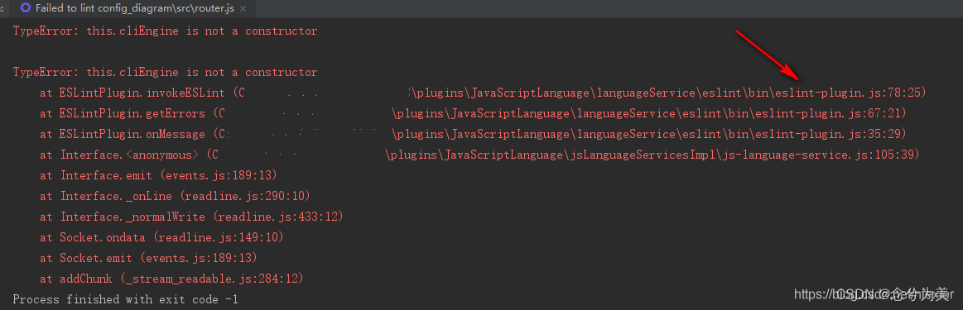Screen dimensions: 963x310
Task: Open the js-language-service.js:105:39 stack trace path
Action: click(652, 155)
